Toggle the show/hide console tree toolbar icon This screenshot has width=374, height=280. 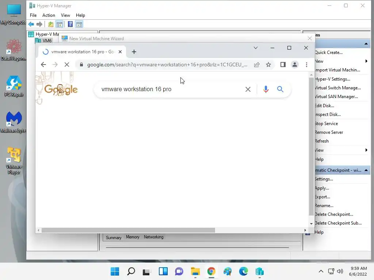click(60, 24)
